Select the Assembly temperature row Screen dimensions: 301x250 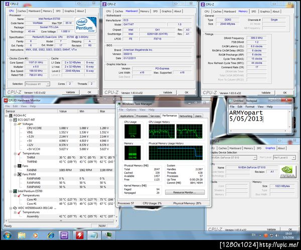[60, 216]
